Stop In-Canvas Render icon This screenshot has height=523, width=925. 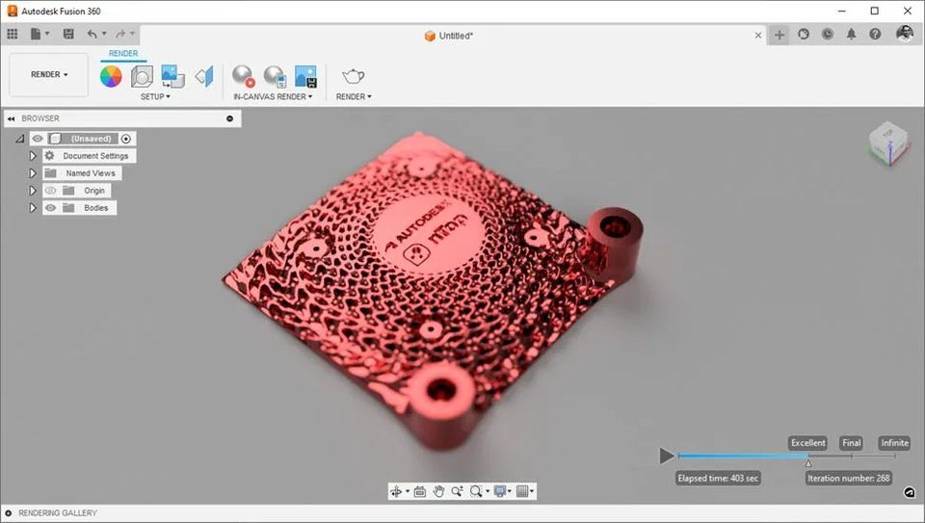click(243, 76)
